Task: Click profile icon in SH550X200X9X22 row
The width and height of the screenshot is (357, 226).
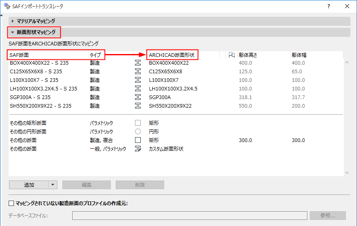Action: pos(138,106)
